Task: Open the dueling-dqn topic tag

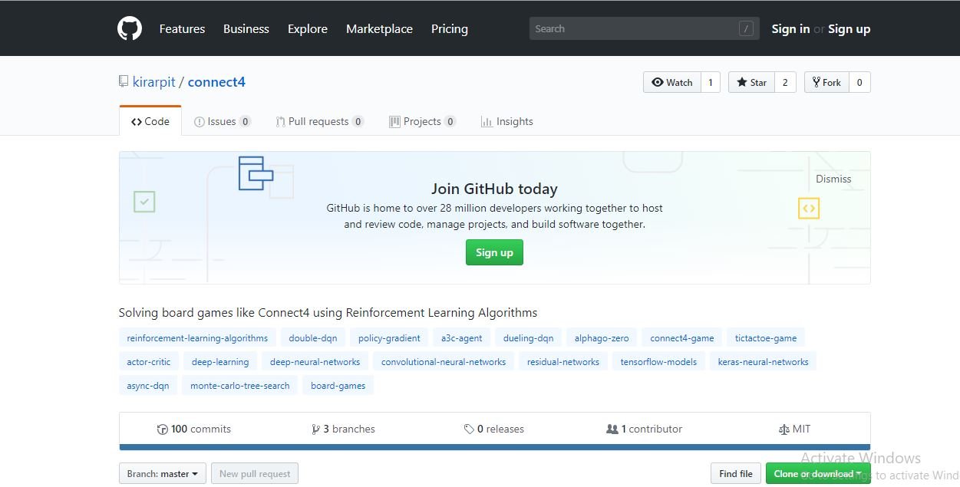Action: (528, 338)
